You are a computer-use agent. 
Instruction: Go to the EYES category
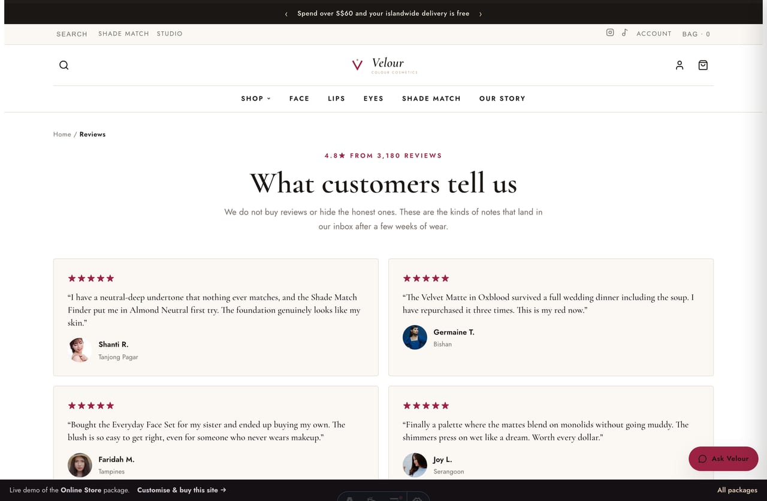(x=373, y=98)
